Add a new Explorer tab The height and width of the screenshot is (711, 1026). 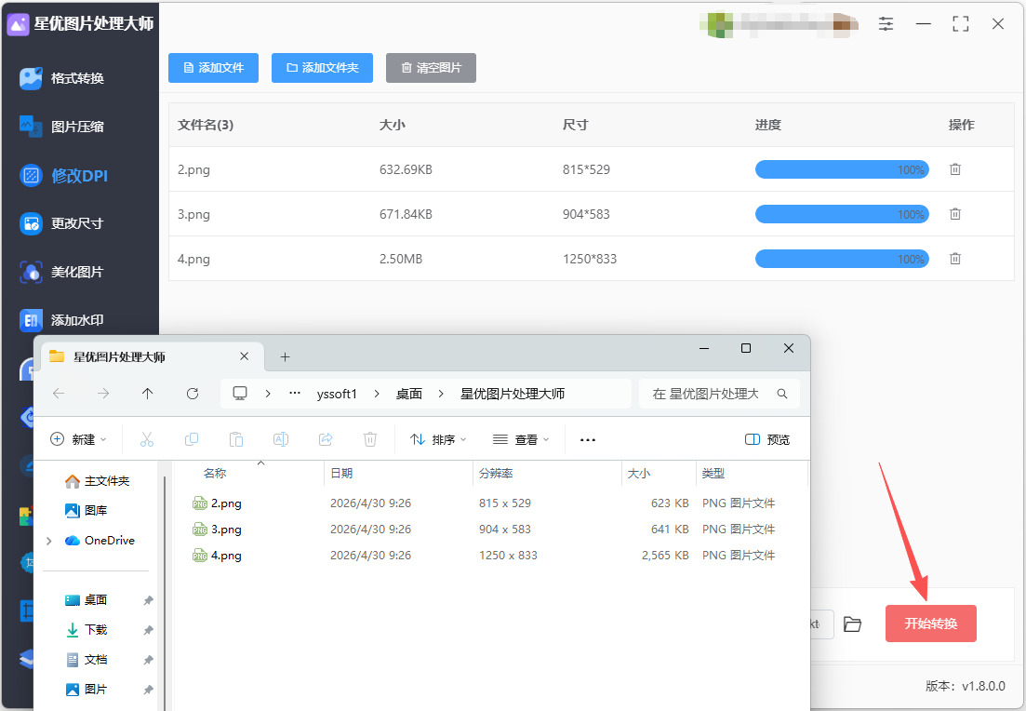coord(285,356)
